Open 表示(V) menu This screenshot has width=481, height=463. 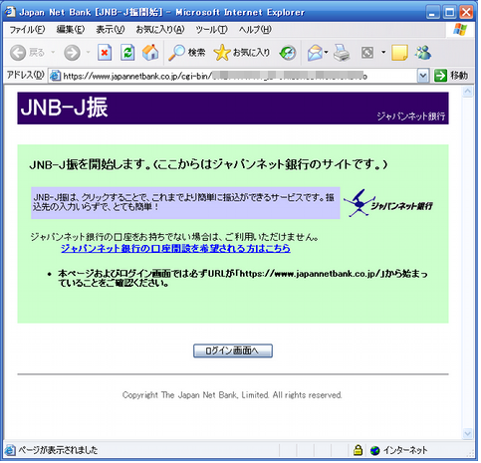[x=111, y=30]
